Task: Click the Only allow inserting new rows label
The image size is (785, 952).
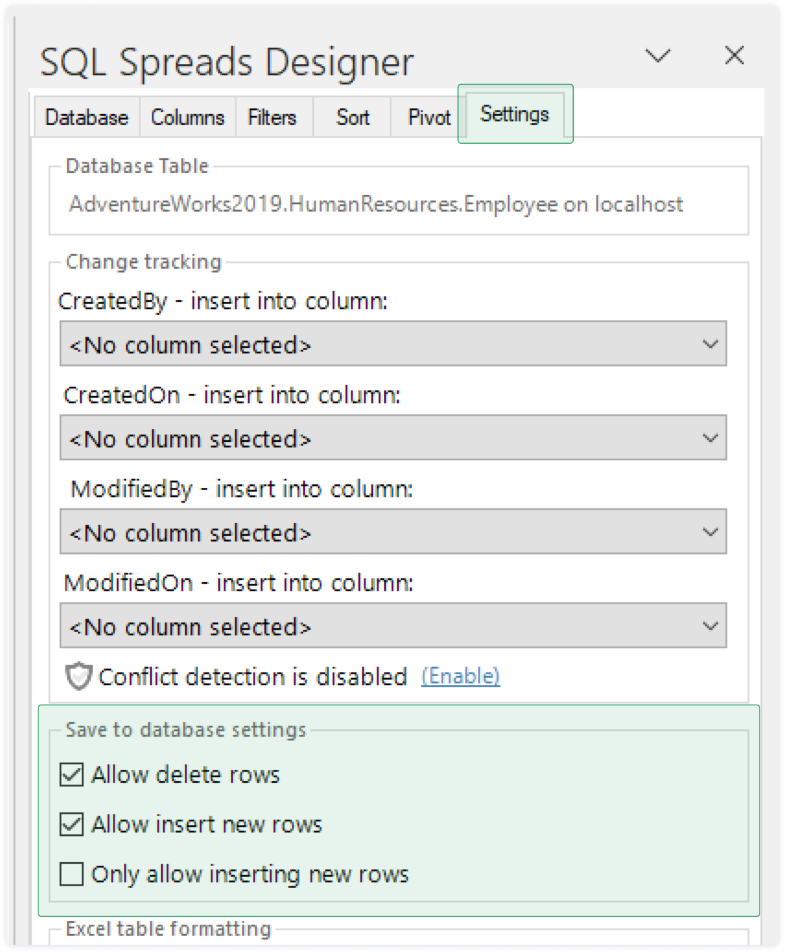Action: pos(250,874)
